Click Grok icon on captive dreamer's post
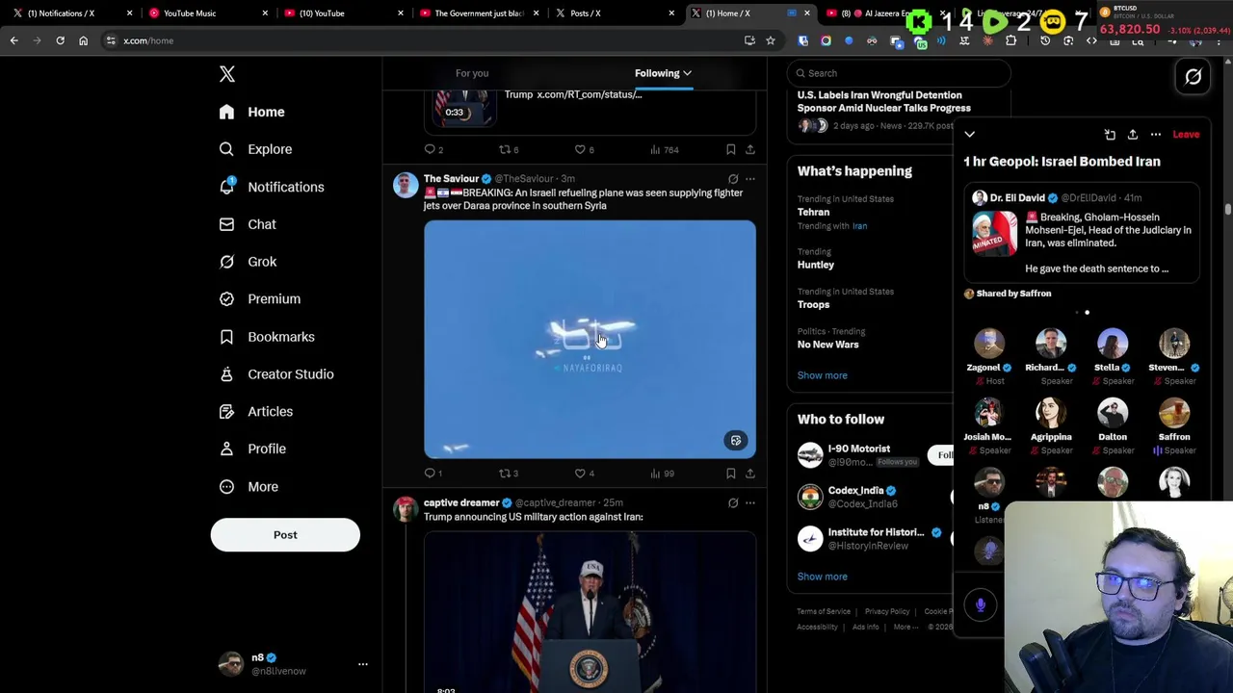1233x693 pixels. point(733,503)
